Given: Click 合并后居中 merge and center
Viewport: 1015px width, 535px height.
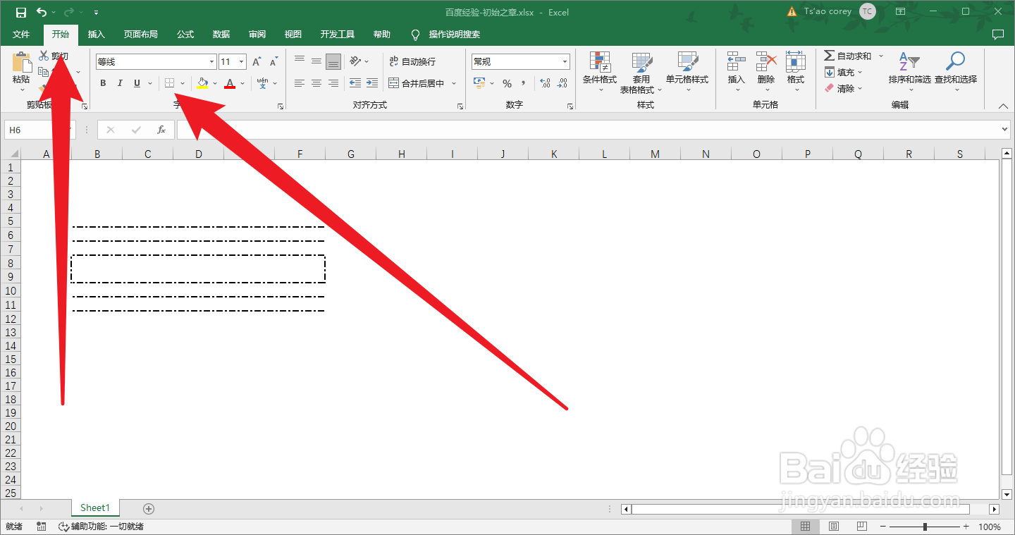Looking at the screenshot, I should (416, 83).
